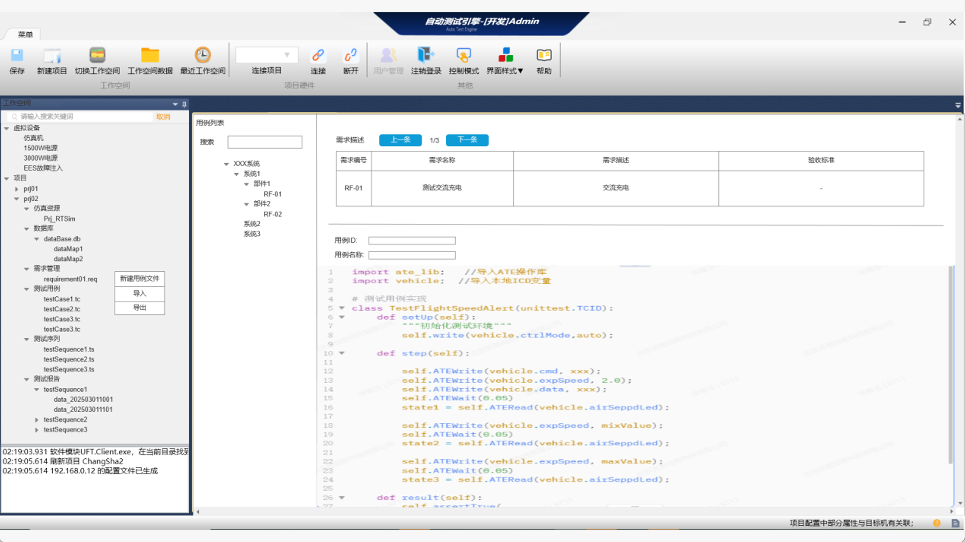The height and width of the screenshot is (542, 965).
Task: Open 新建项目 new project icon
Action: click(52, 55)
